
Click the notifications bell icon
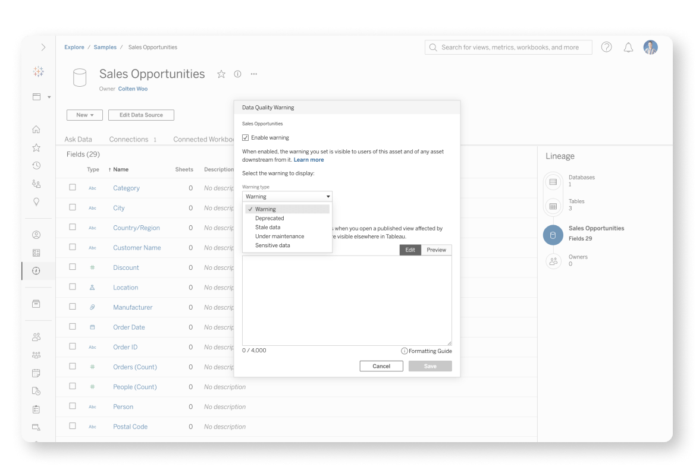click(628, 48)
